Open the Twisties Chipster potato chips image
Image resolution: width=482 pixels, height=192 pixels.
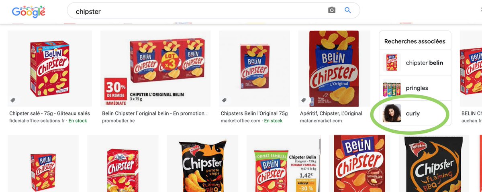coord(202,164)
